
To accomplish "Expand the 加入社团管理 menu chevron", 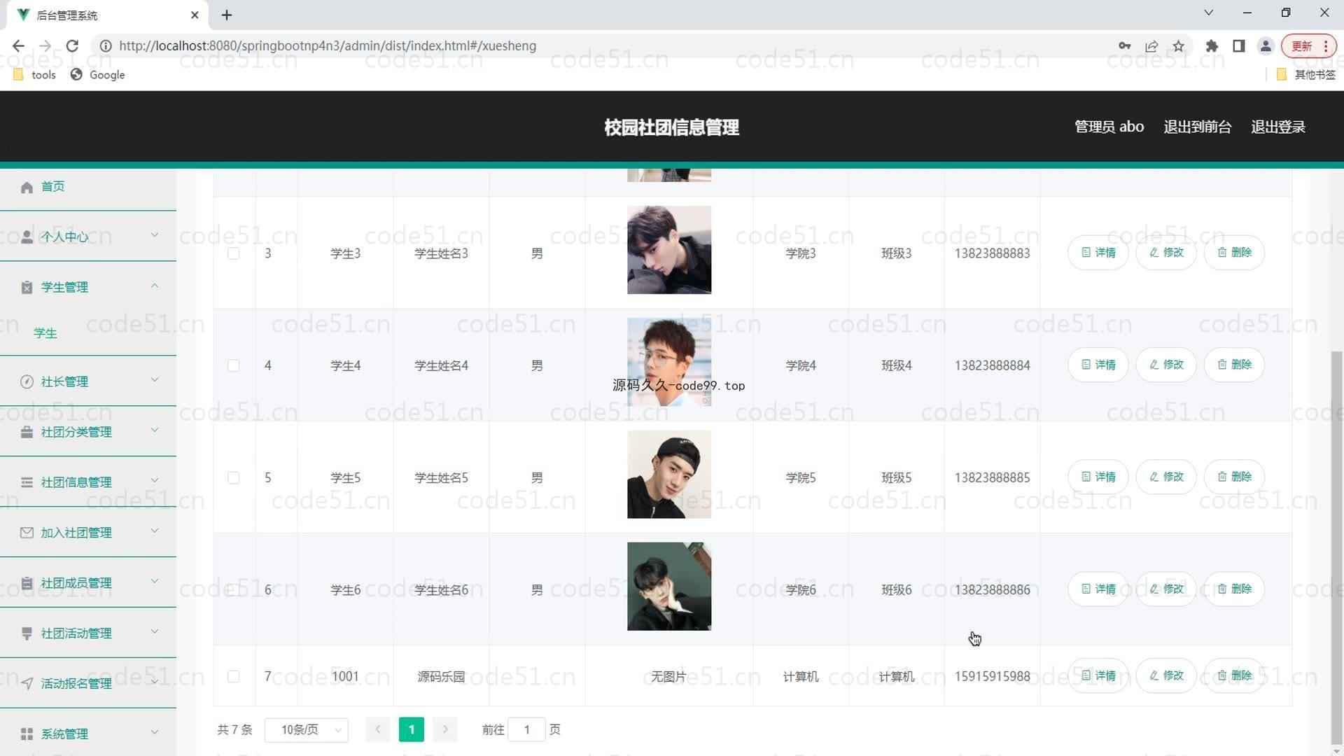I will 155,532.
